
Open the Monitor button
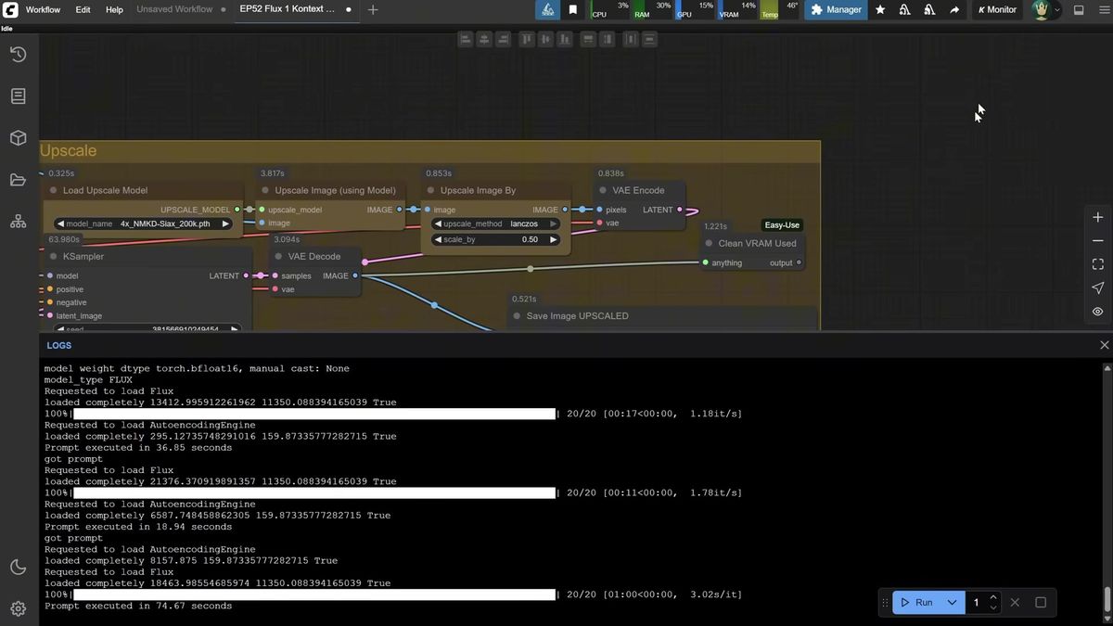click(997, 9)
